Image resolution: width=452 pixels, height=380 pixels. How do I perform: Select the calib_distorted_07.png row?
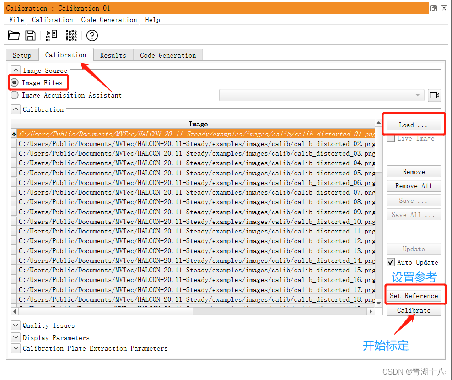click(196, 192)
